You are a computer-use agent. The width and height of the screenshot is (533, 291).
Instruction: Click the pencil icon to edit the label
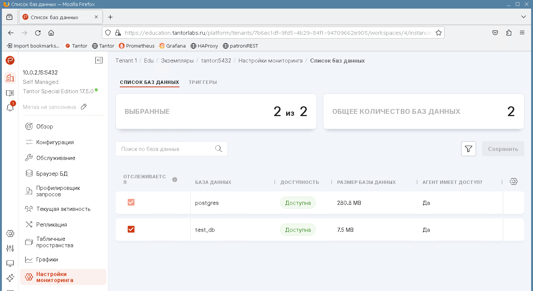pyautogui.click(x=84, y=107)
